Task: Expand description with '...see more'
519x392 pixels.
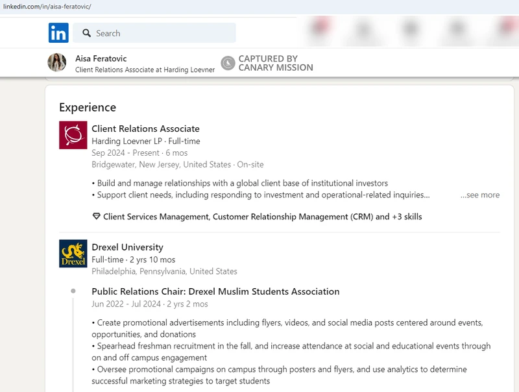Action: click(480, 195)
